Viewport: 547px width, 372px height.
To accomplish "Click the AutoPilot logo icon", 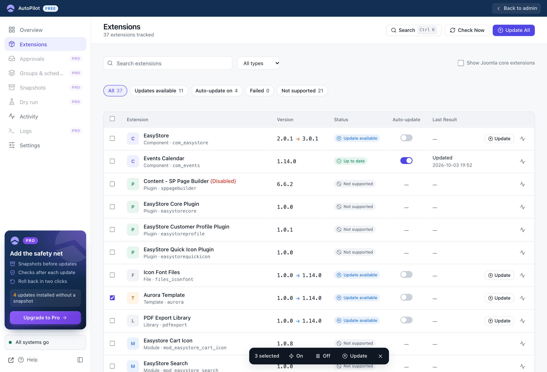I will (11, 8).
